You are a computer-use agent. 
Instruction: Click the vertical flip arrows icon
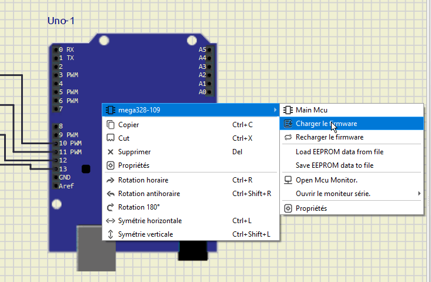coord(111,234)
